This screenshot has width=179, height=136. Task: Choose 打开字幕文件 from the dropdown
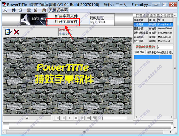[66, 22]
